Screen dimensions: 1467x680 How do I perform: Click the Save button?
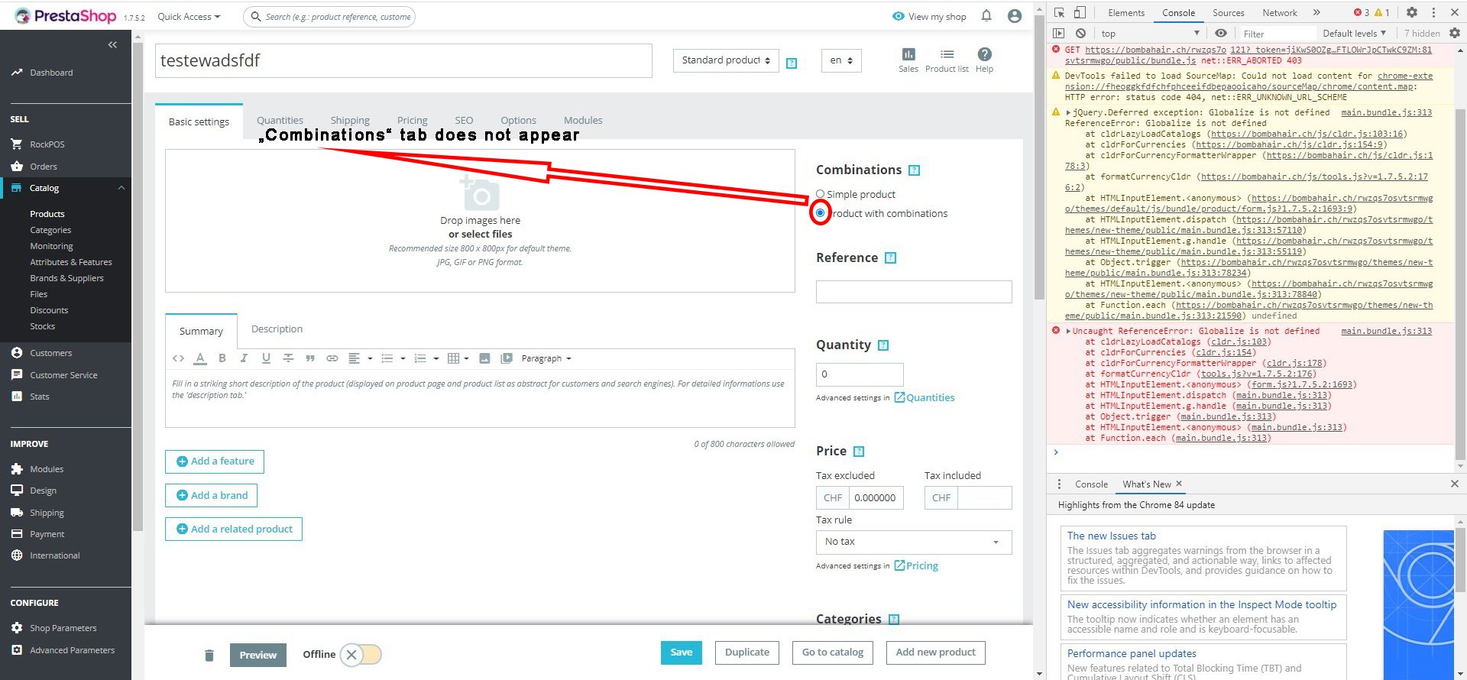(x=682, y=652)
